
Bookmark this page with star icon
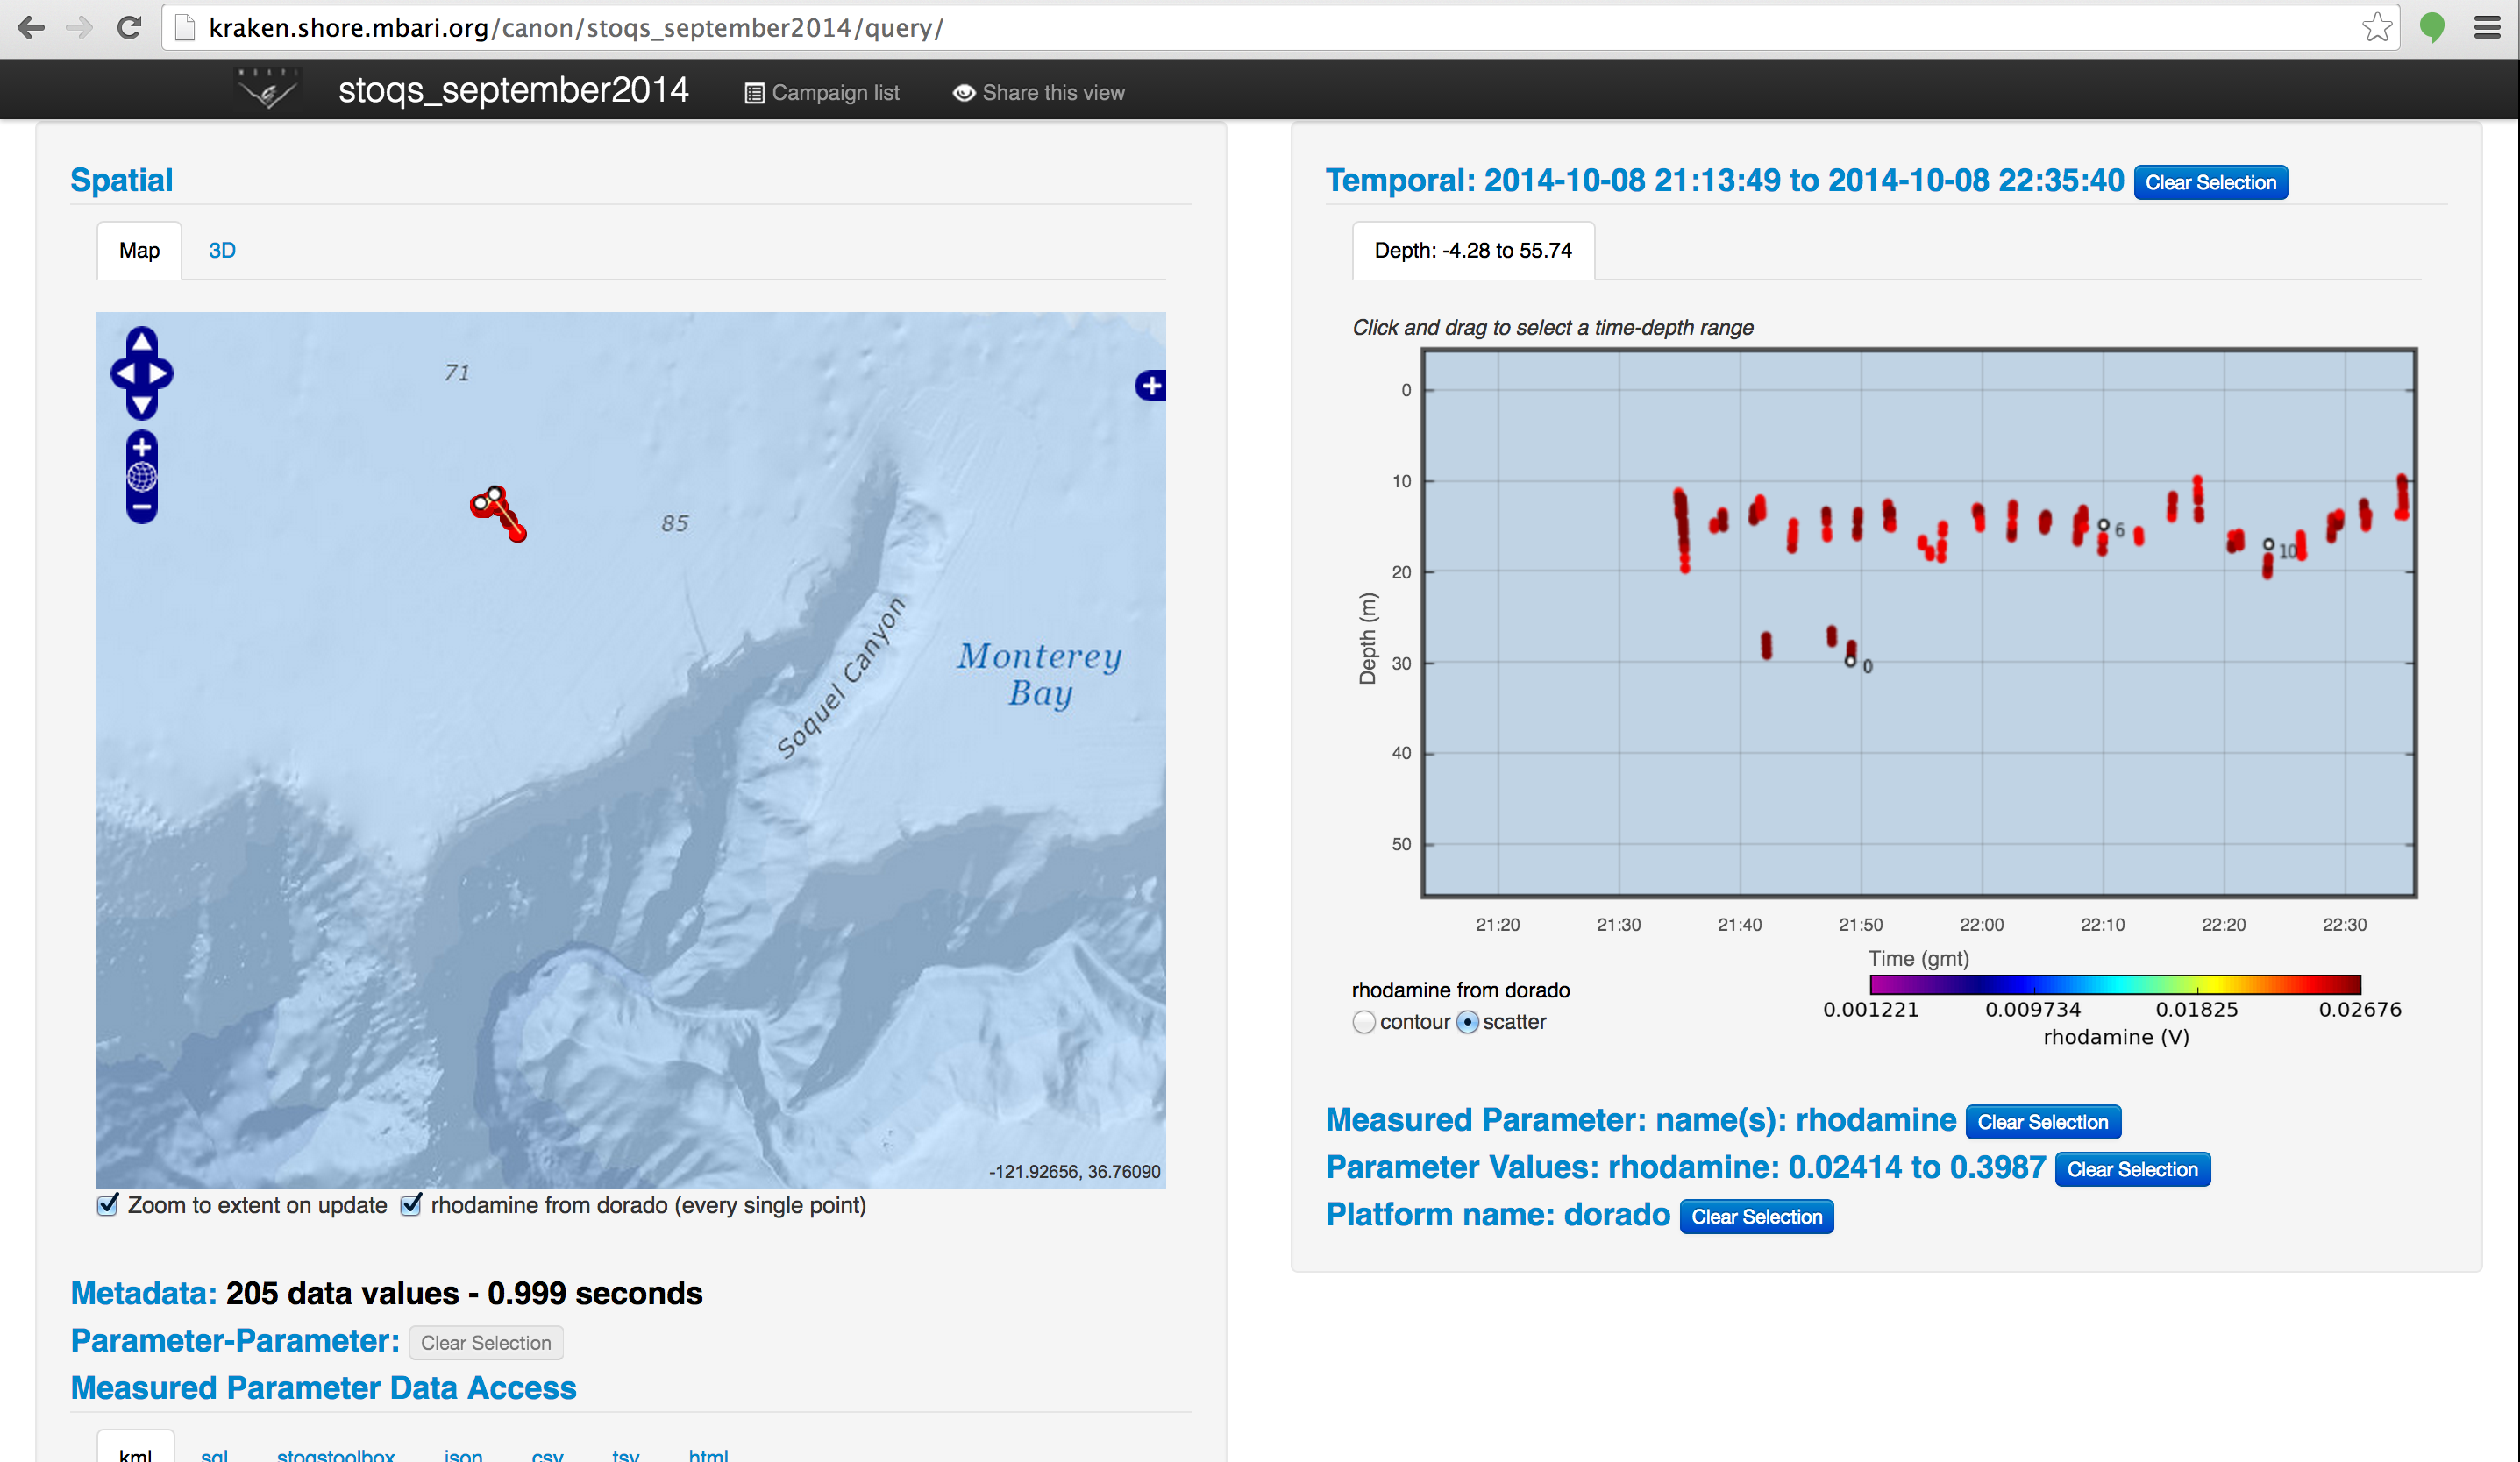[2376, 28]
